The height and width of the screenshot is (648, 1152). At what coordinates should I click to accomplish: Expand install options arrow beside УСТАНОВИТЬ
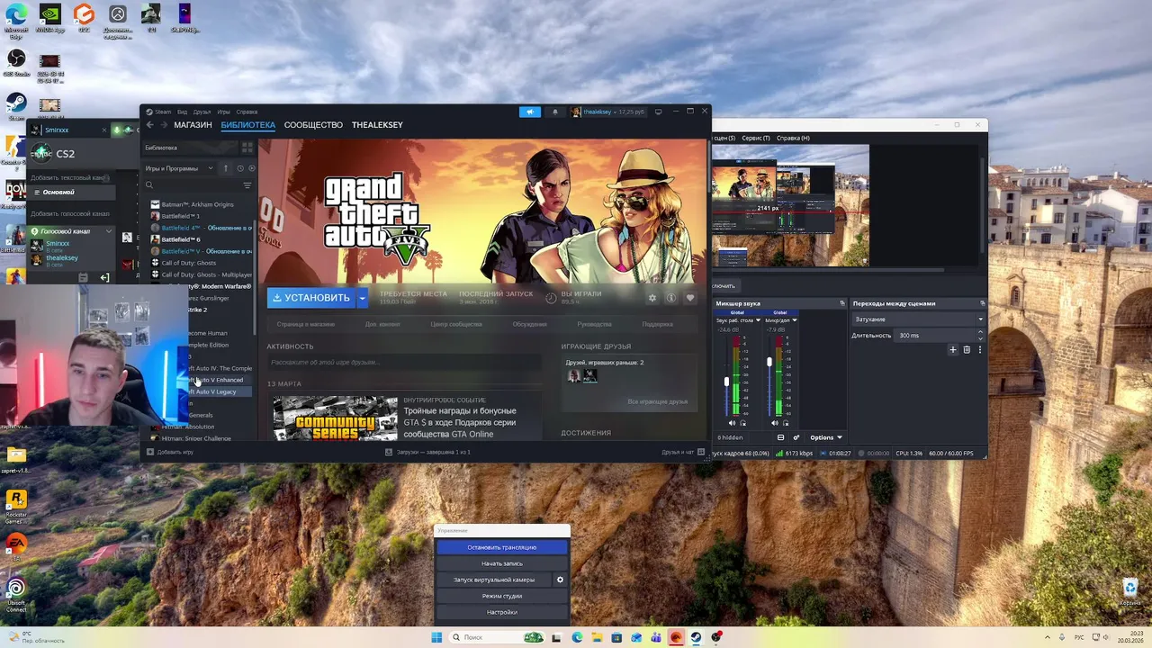[363, 298]
